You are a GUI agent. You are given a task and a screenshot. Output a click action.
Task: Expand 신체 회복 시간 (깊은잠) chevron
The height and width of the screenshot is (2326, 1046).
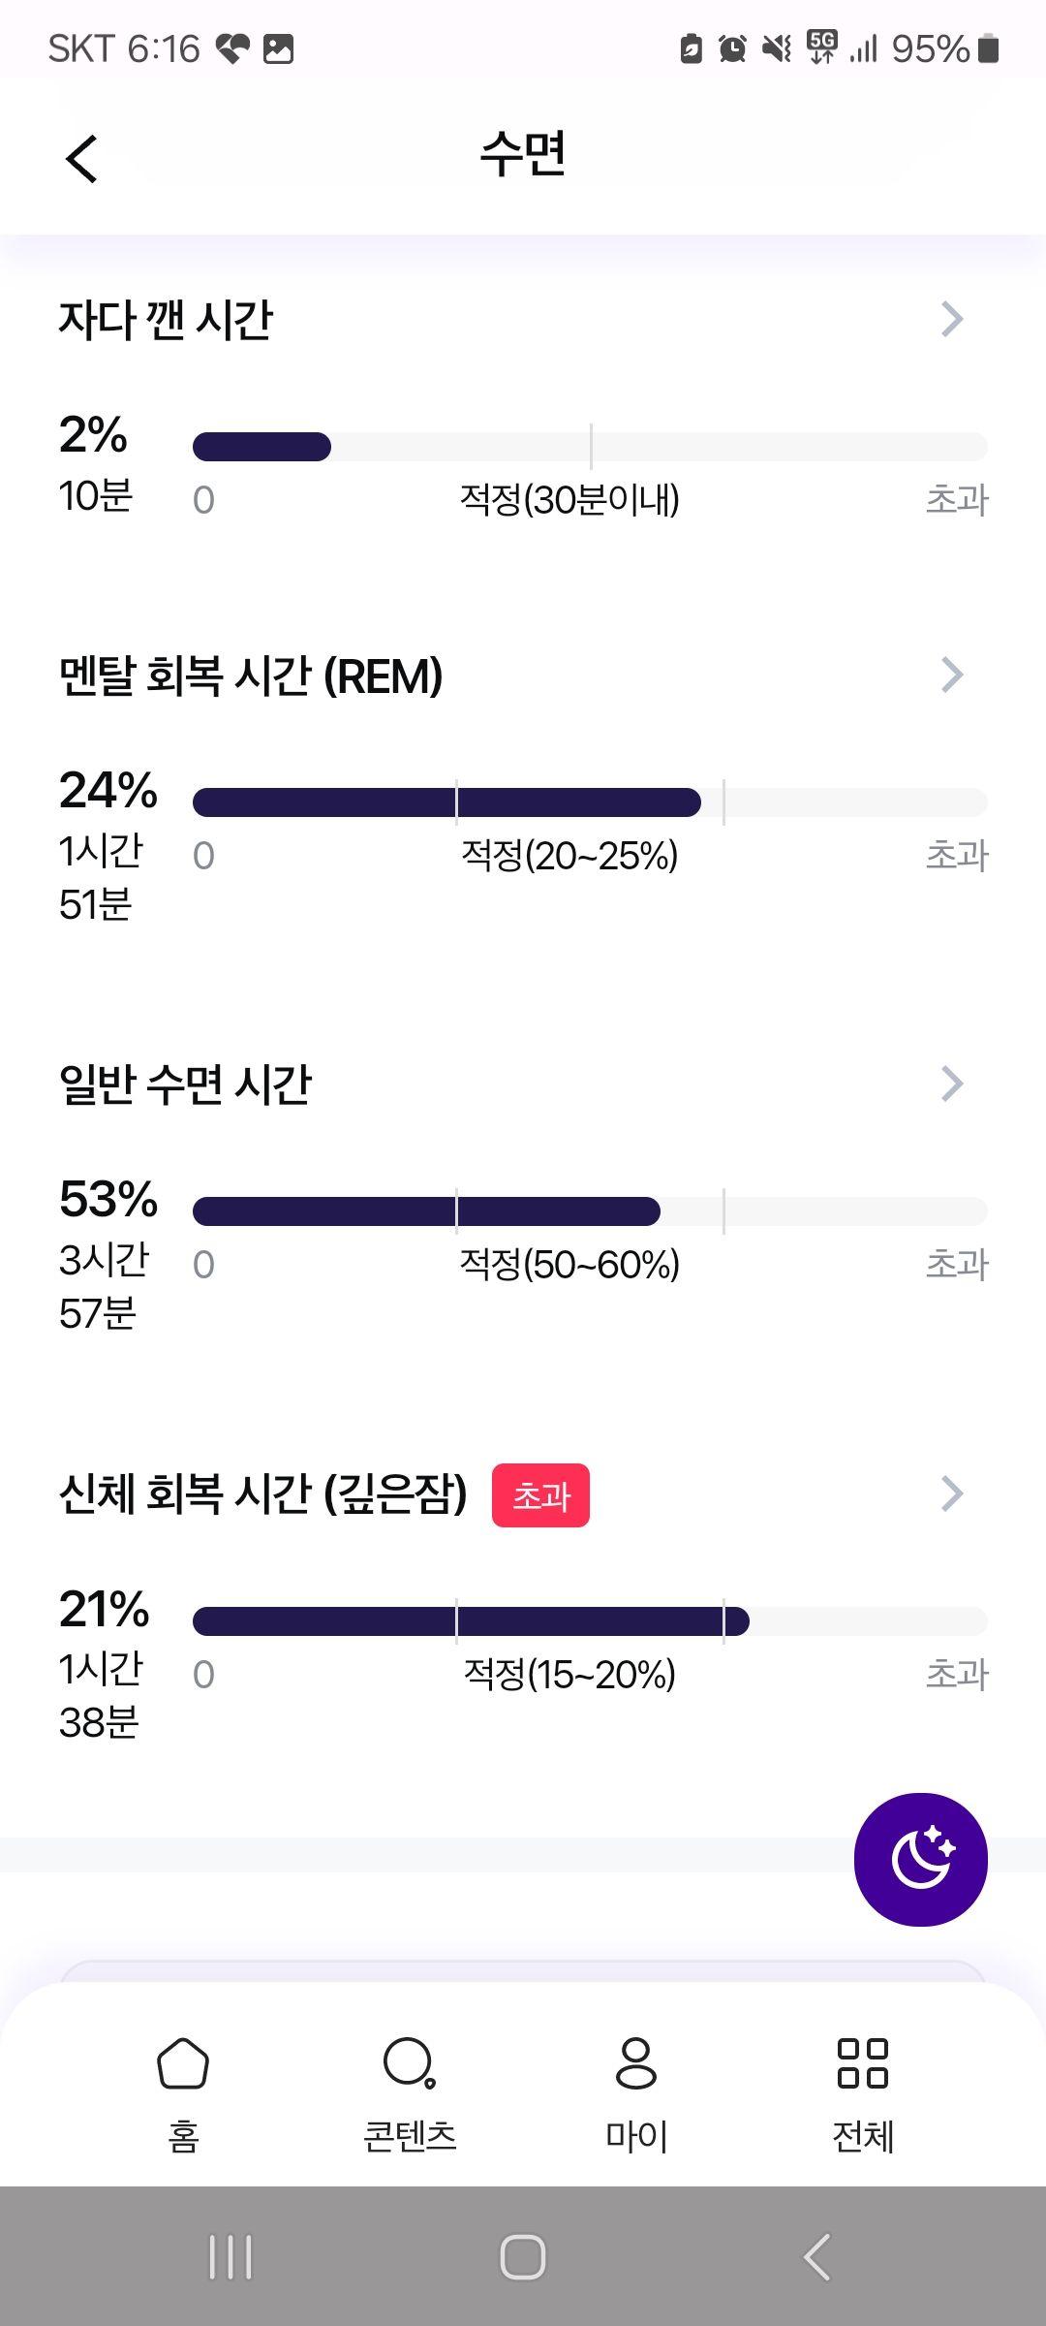[x=952, y=1493]
